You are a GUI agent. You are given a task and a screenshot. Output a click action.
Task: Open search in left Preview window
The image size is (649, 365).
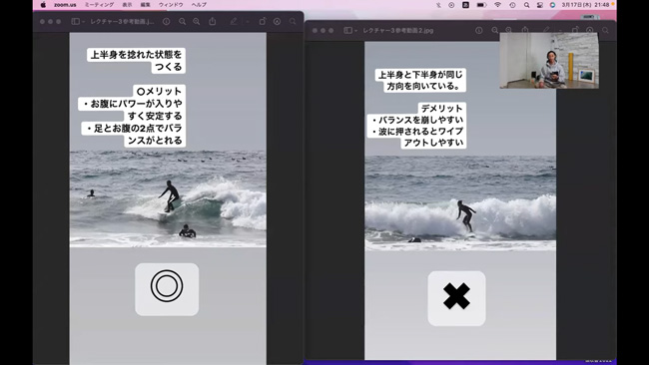click(x=293, y=22)
